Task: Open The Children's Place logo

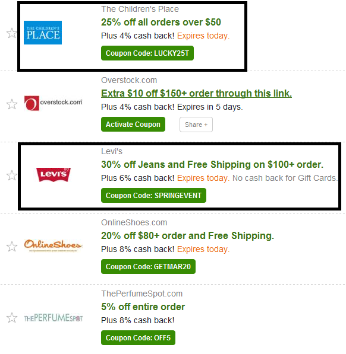Action: point(43,33)
